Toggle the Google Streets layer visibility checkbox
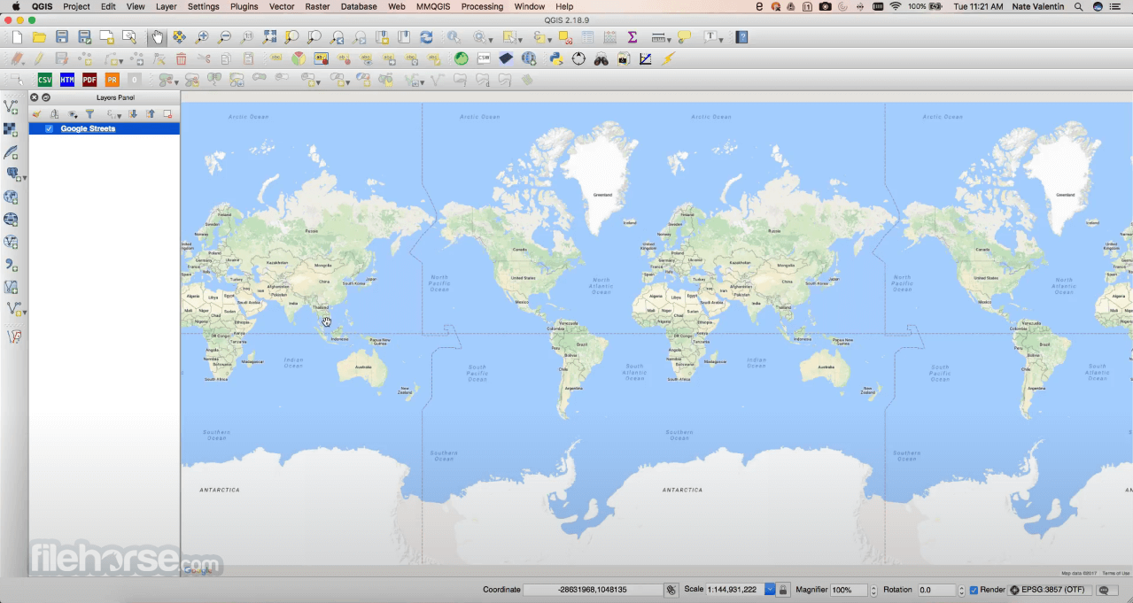The width and height of the screenshot is (1133, 603). 49,128
